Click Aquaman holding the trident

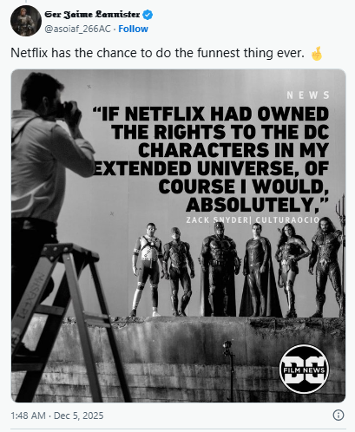pos(328,267)
